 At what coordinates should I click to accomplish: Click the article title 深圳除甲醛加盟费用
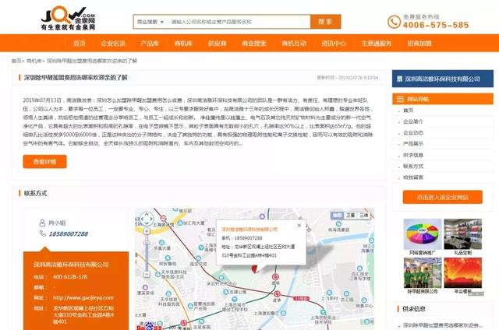coord(76,78)
